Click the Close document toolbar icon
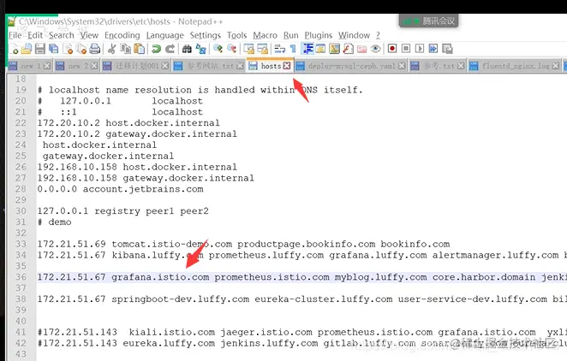 68,49
